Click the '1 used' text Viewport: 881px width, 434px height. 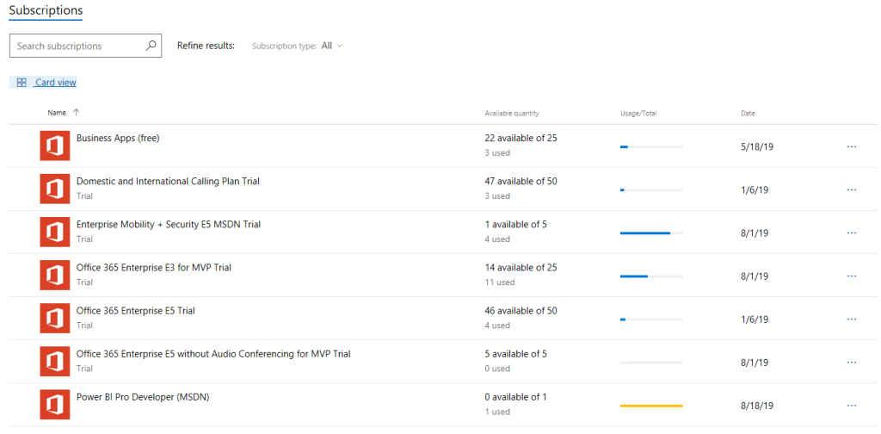point(497,412)
